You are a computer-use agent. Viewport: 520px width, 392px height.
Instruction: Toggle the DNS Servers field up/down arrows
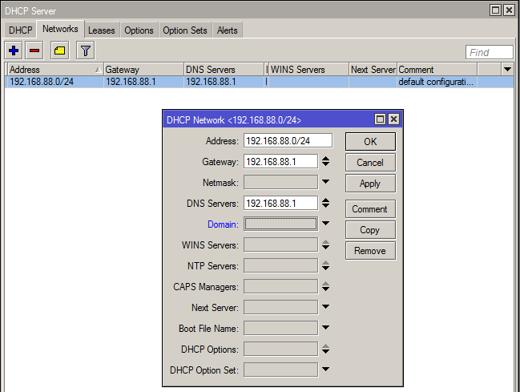pos(325,203)
